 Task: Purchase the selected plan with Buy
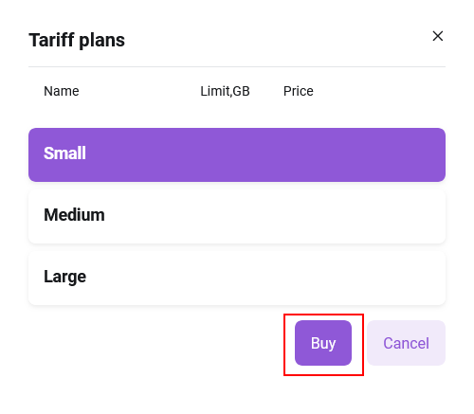click(x=323, y=343)
